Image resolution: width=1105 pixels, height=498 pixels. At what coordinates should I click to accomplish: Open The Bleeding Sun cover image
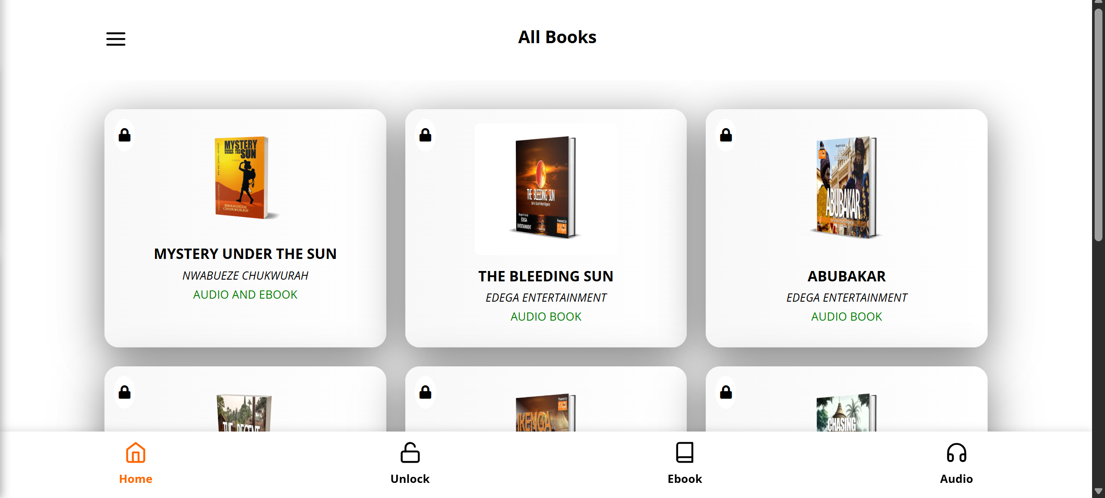click(546, 187)
